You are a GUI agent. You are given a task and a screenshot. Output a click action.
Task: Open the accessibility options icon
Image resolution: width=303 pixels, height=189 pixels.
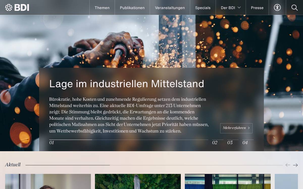click(x=277, y=8)
